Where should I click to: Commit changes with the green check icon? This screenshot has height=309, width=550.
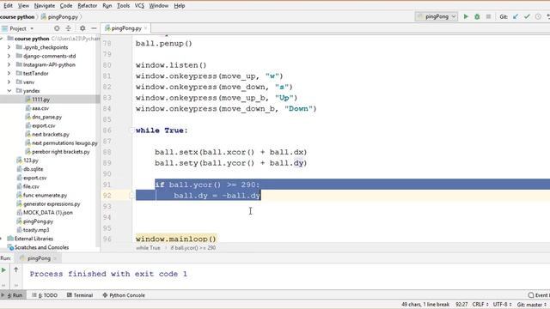[527, 16]
